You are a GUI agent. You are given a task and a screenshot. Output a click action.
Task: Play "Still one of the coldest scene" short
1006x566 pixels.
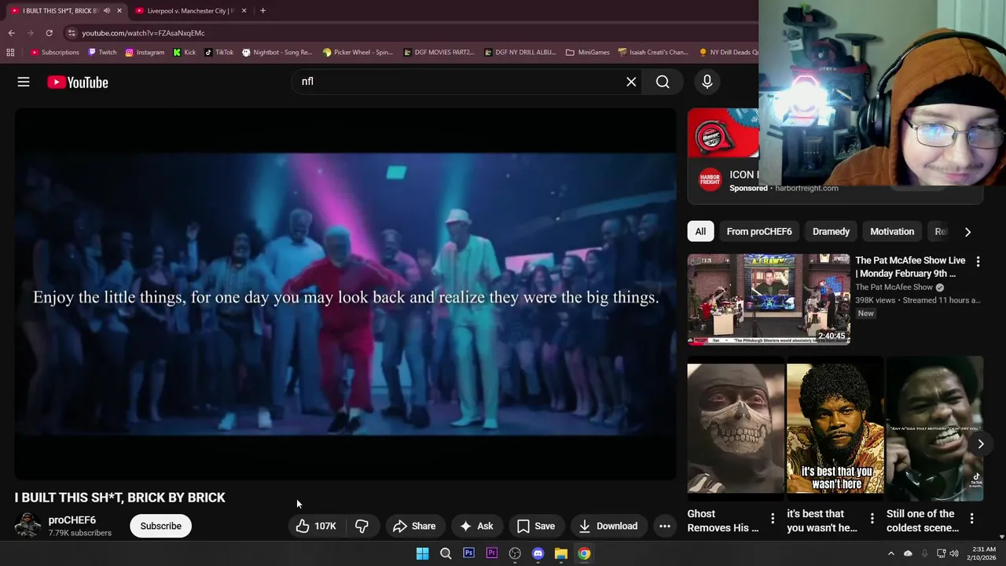coord(934,428)
